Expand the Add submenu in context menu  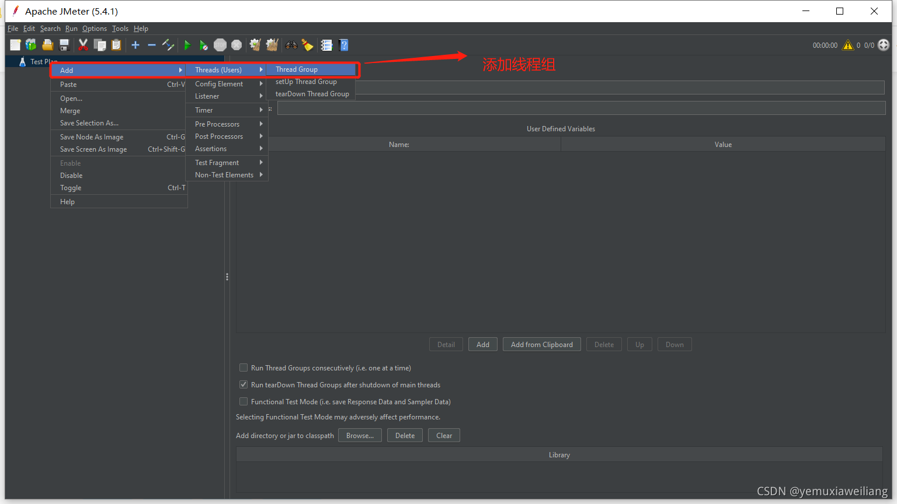119,70
